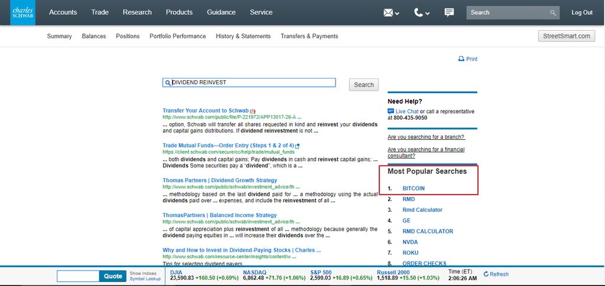Image resolution: width=605 pixels, height=286 pixels.
Task: Select RMD popular search
Action: (409, 199)
